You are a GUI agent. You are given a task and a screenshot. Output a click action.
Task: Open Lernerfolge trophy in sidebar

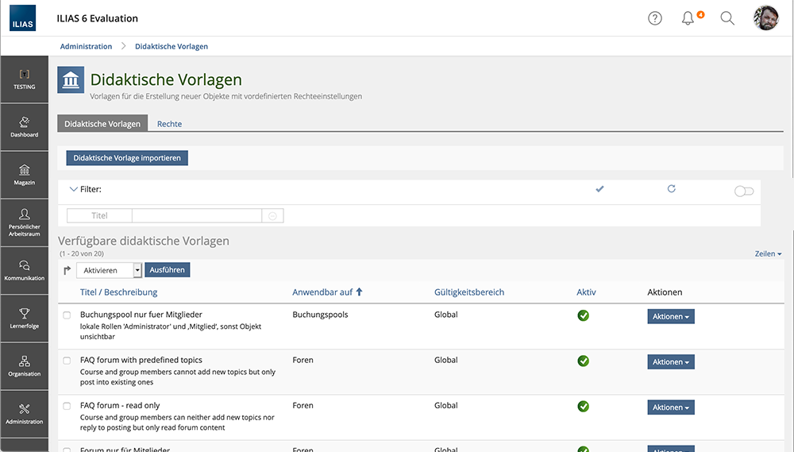click(24, 318)
